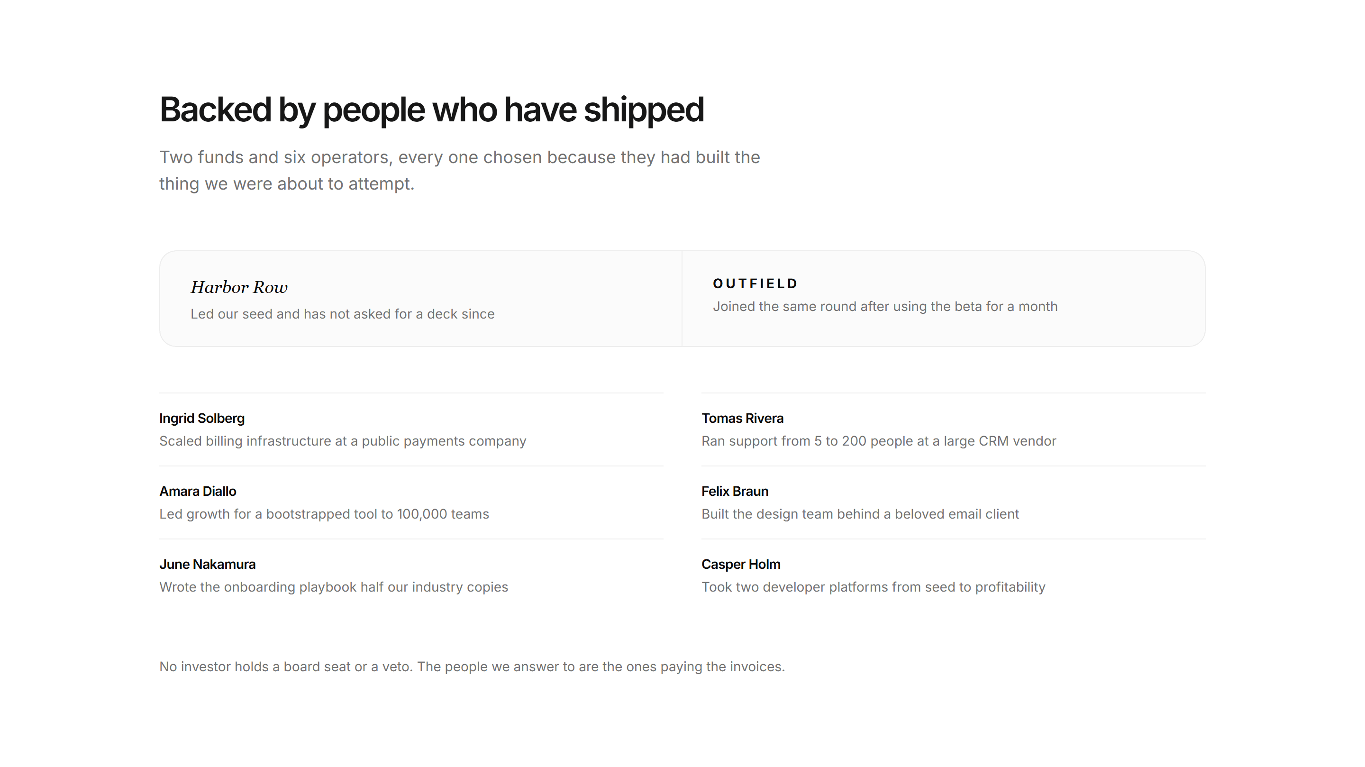Click the 'Backed by people who have shipped' heading
The height and width of the screenshot is (767, 1365).
pyautogui.click(x=432, y=110)
